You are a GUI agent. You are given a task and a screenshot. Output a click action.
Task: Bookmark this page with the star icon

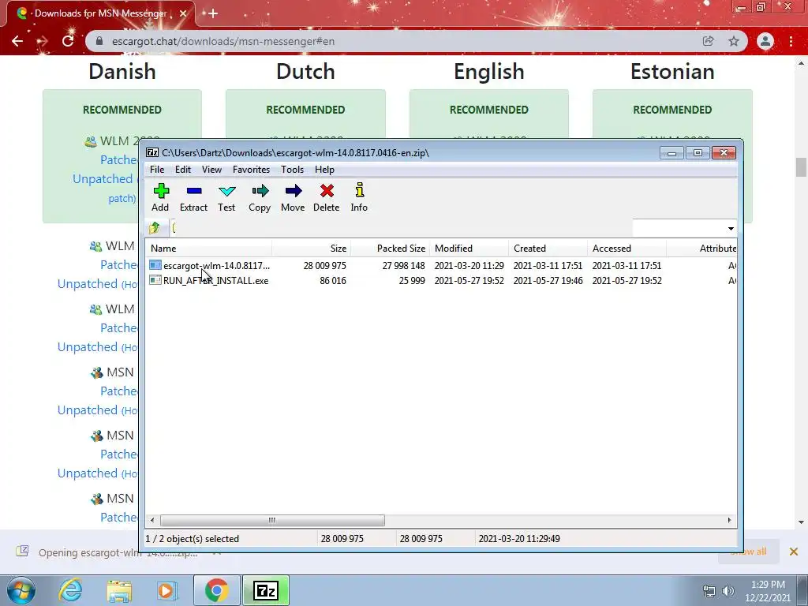734,41
